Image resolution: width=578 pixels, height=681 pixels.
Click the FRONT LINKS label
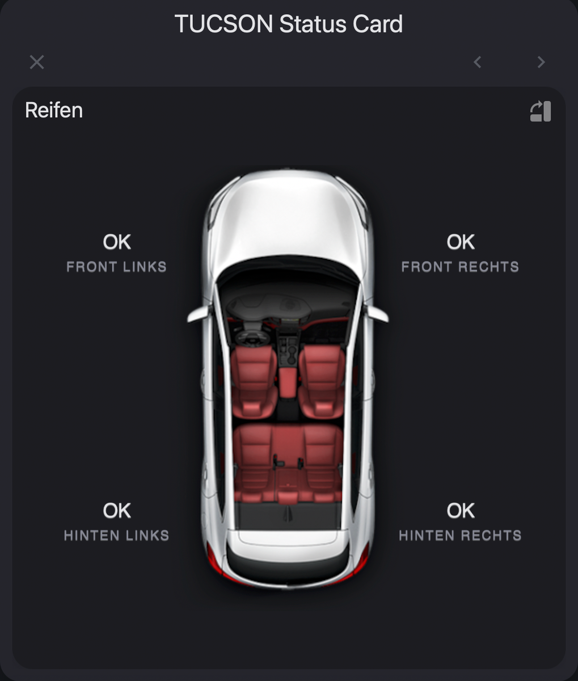(x=117, y=267)
